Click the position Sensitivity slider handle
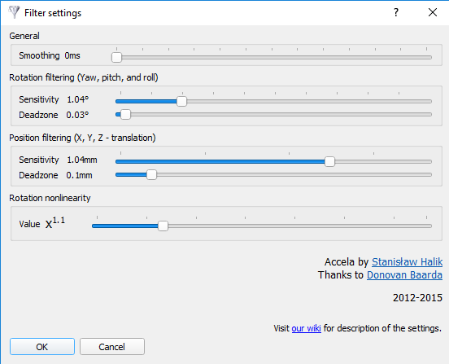This screenshot has height=364, width=449. tap(329, 161)
